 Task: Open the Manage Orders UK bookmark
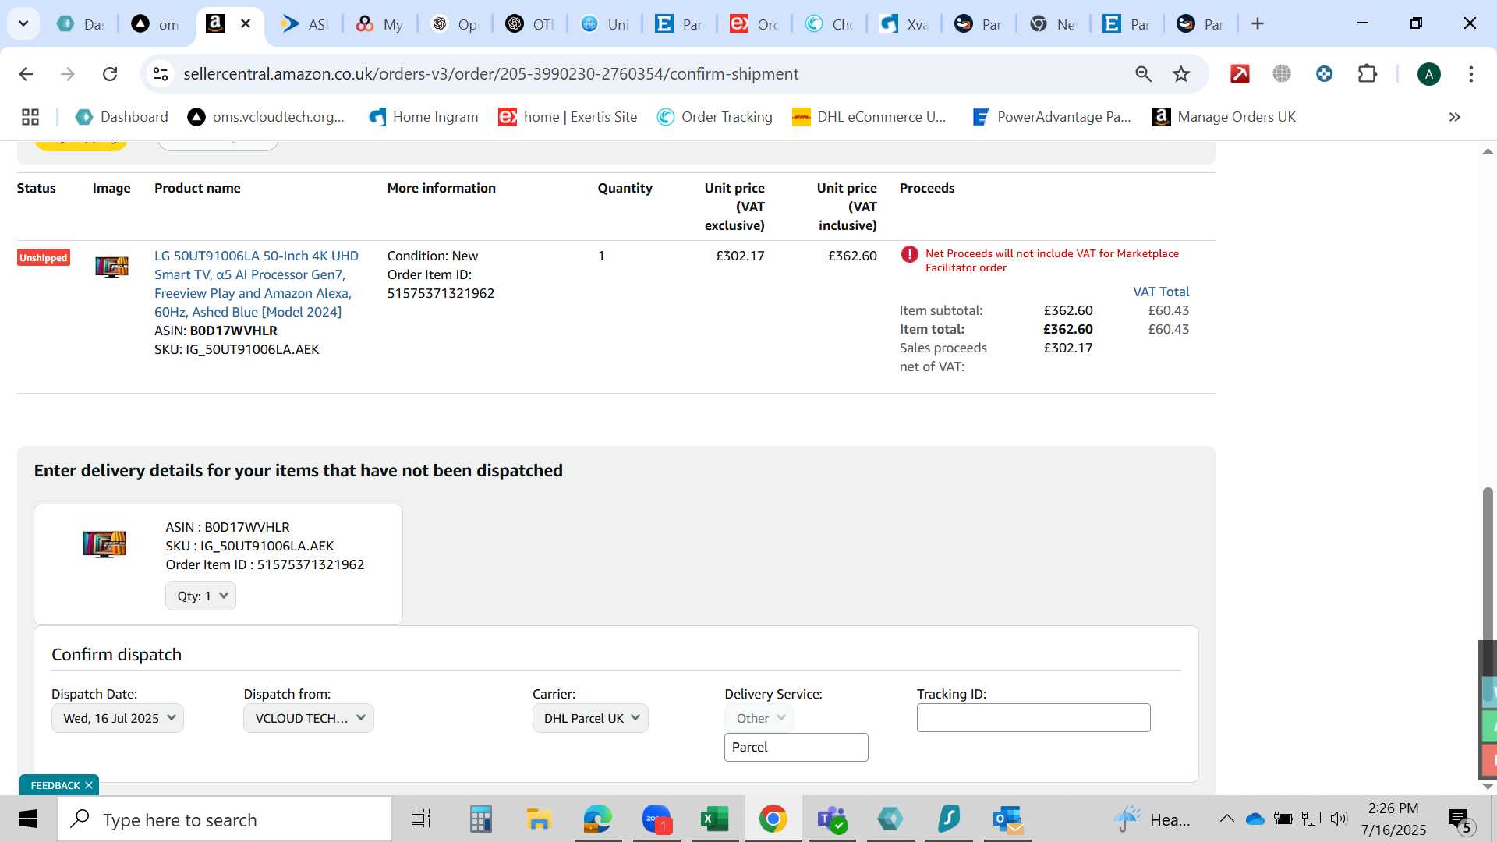1224,117
